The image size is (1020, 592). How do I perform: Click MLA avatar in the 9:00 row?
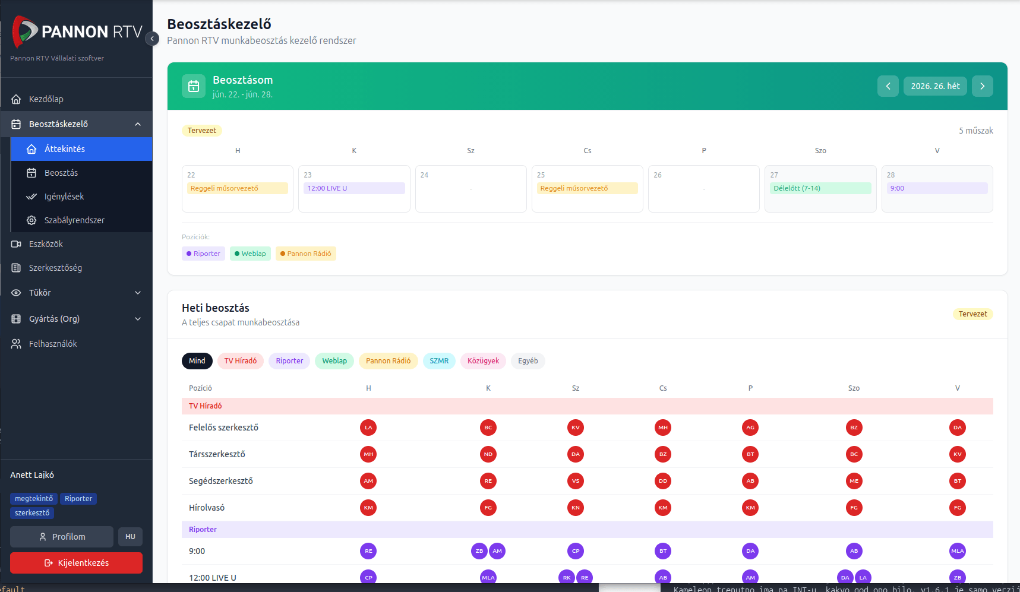[958, 551]
